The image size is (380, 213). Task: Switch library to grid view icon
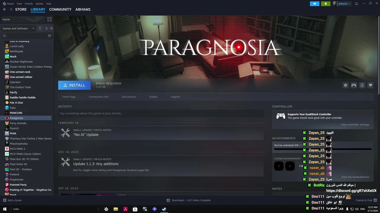(x=49, y=19)
